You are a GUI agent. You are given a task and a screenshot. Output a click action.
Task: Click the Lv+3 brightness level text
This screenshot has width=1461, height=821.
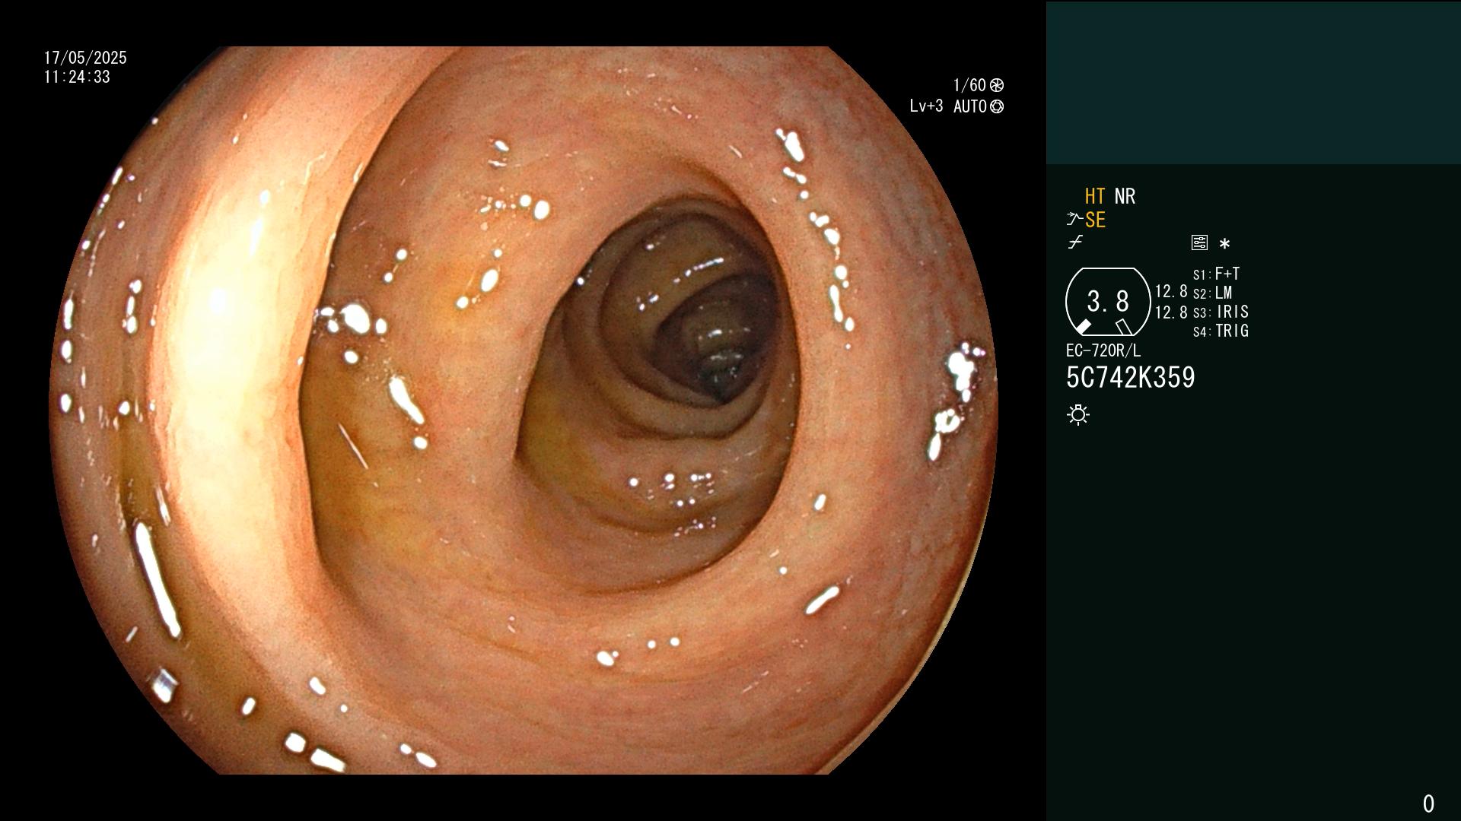(926, 106)
